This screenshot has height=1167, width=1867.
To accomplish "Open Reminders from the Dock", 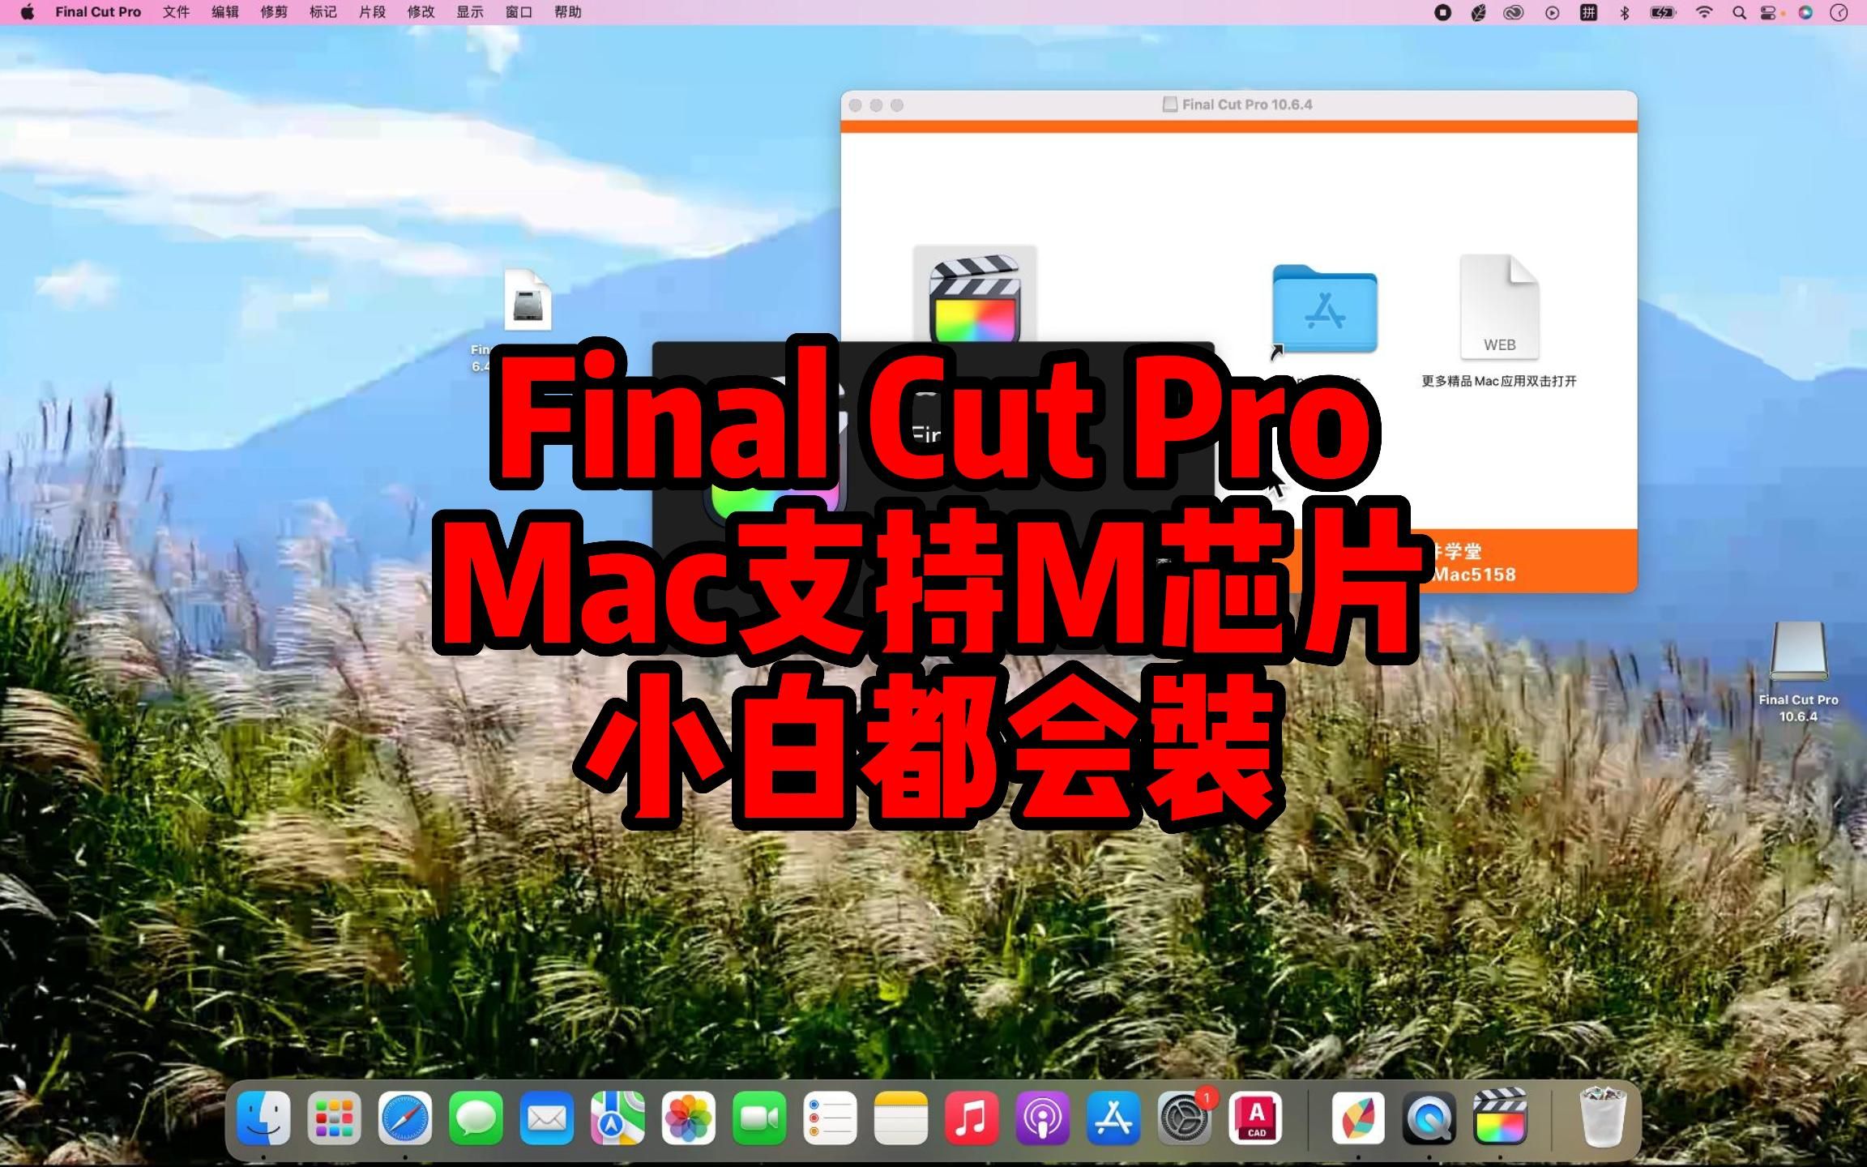I will 830,1118.
